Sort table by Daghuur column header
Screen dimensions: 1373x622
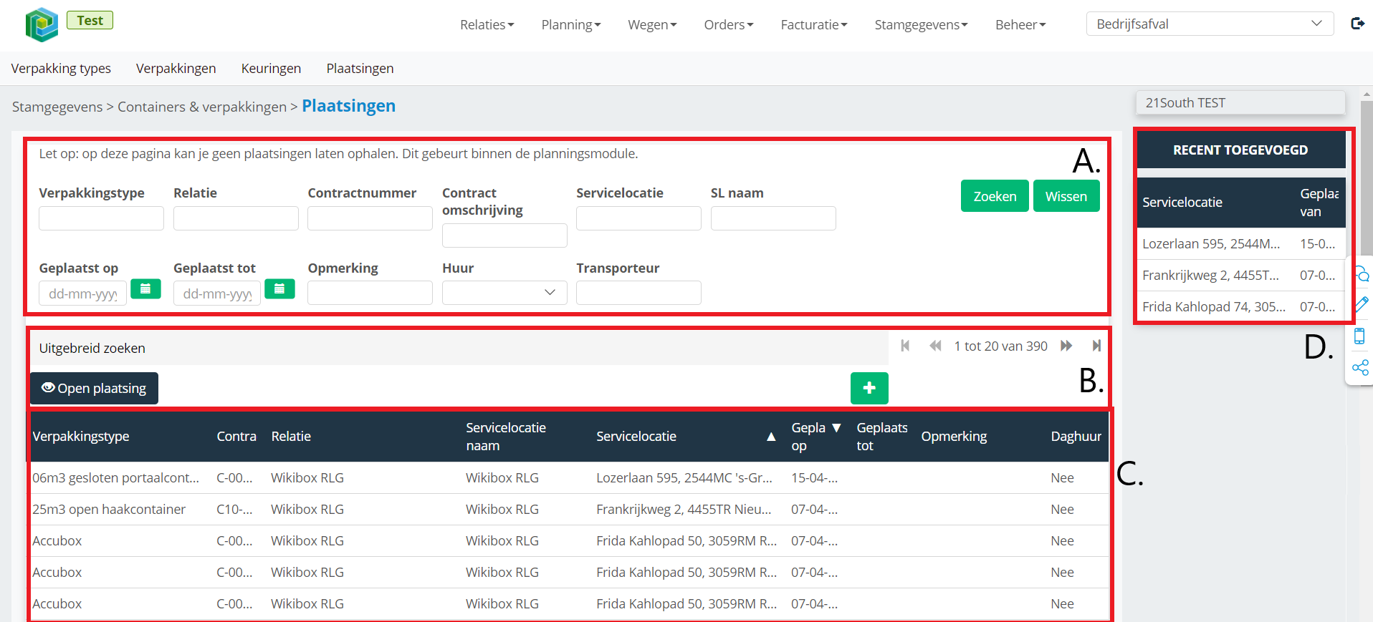point(1076,436)
